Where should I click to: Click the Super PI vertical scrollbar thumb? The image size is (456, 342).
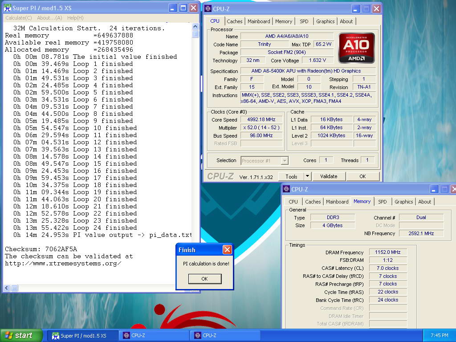(x=195, y=34)
